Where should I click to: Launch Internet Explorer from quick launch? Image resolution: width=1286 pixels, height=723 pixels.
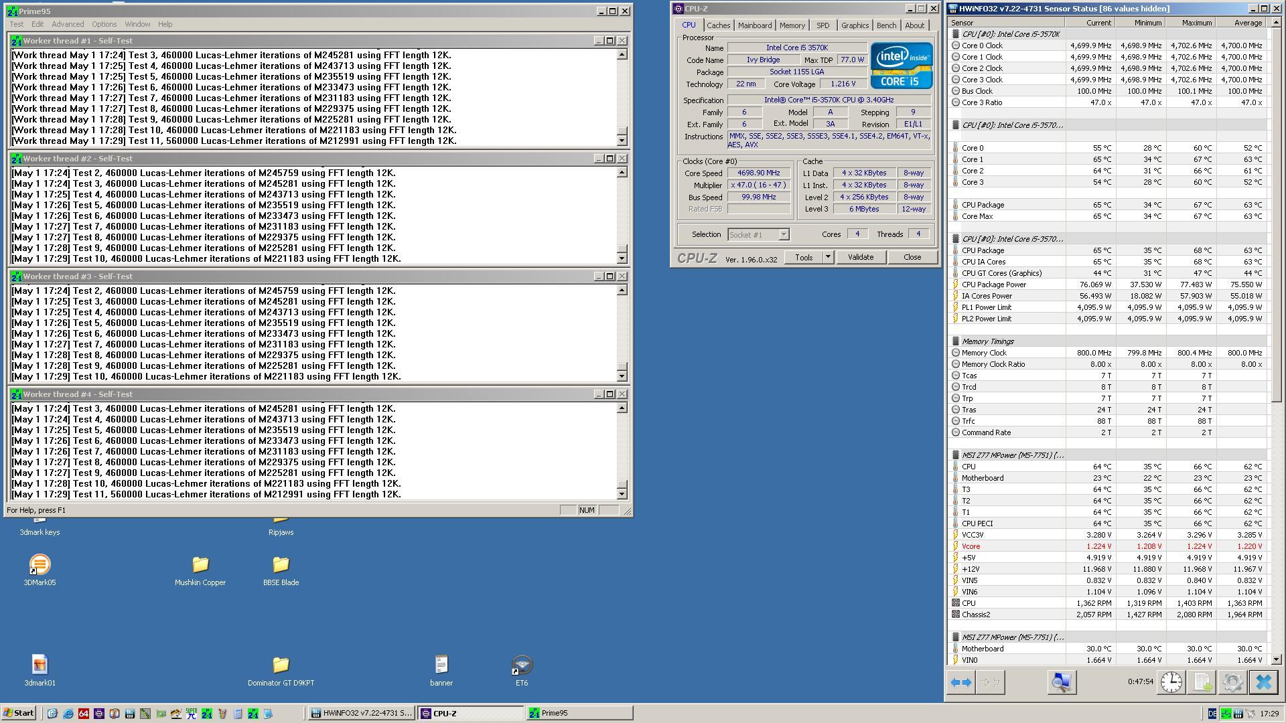coord(68,714)
